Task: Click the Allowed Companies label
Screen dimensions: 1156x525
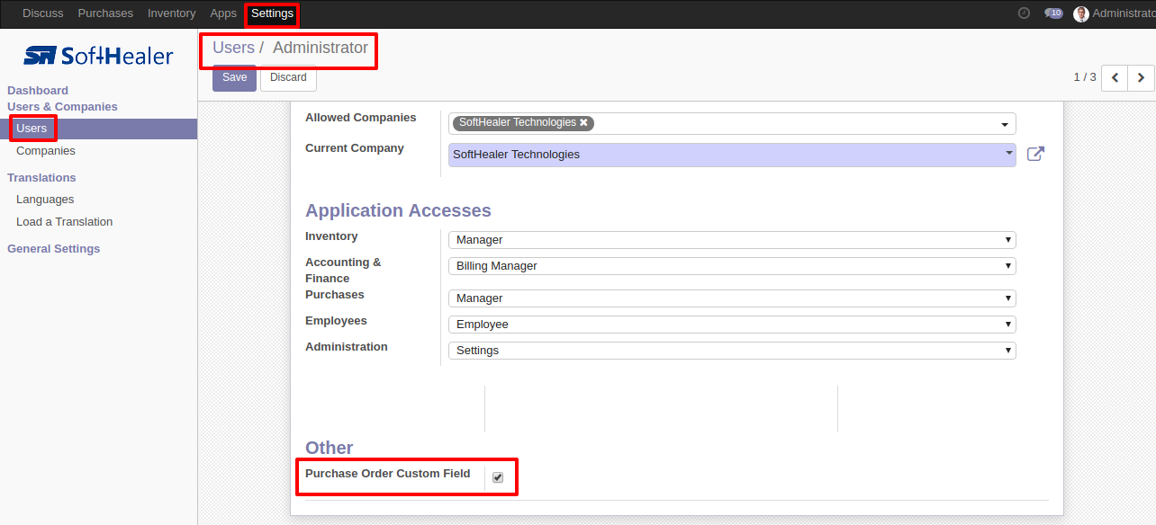Action: [x=361, y=118]
